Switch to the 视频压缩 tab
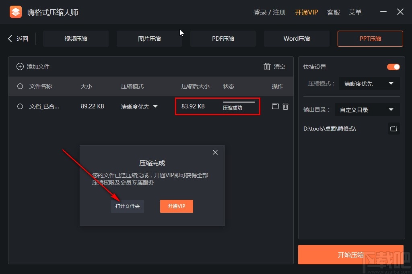412x274 pixels. pos(76,39)
